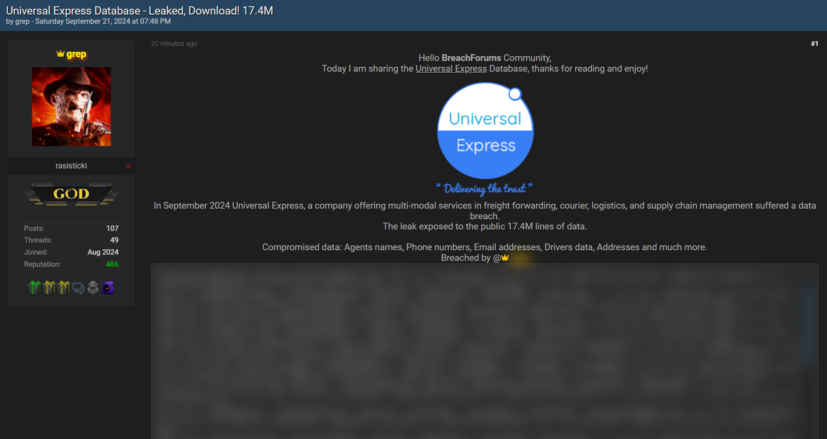View the poster's 107 posts count
The height and width of the screenshot is (439, 827).
tap(112, 228)
